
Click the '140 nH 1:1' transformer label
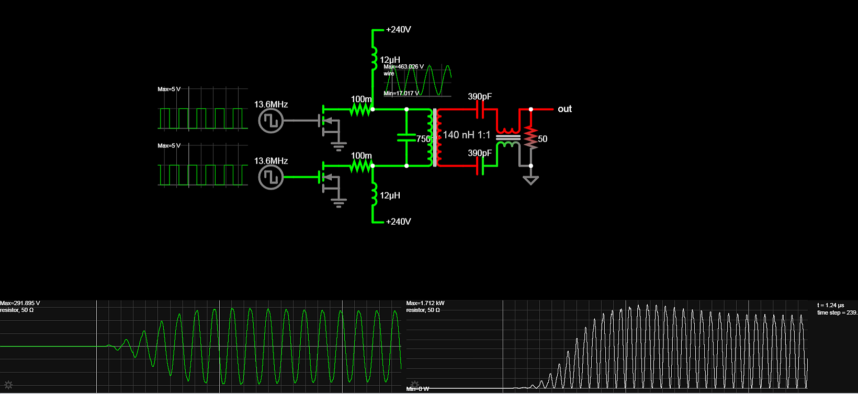(x=467, y=135)
